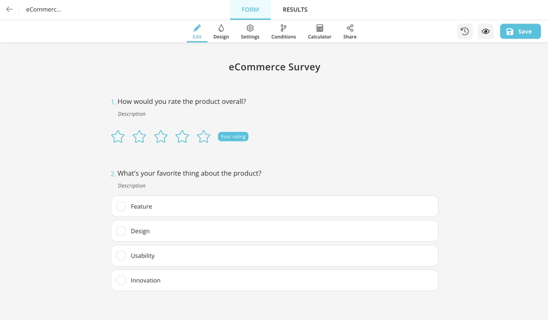Switch to the FORM tab
This screenshot has height=320, width=548.
[x=250, y=10]
